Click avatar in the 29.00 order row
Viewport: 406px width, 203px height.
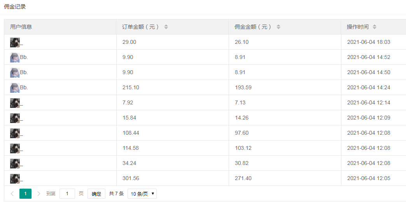[15, 42]
